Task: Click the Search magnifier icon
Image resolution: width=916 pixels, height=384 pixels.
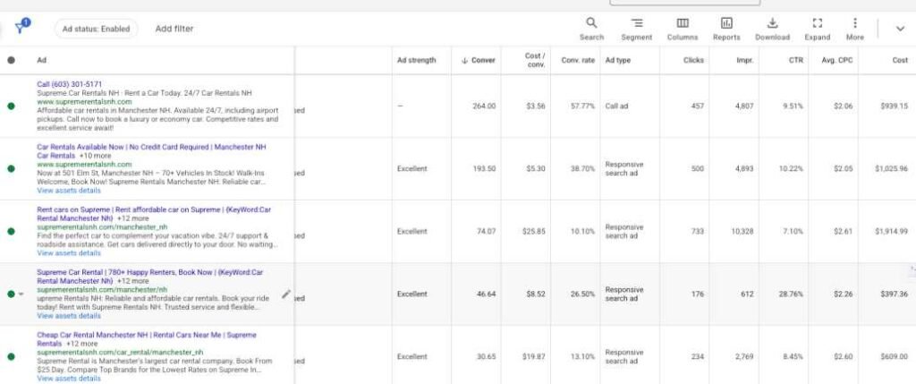Action: pos(591,24)
